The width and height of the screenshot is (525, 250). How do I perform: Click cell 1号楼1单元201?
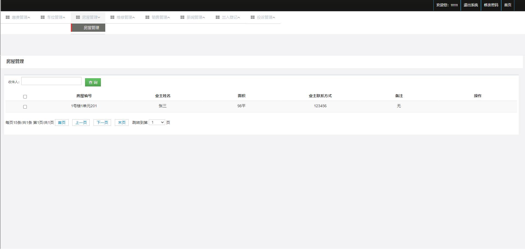[x=84, y=106]
